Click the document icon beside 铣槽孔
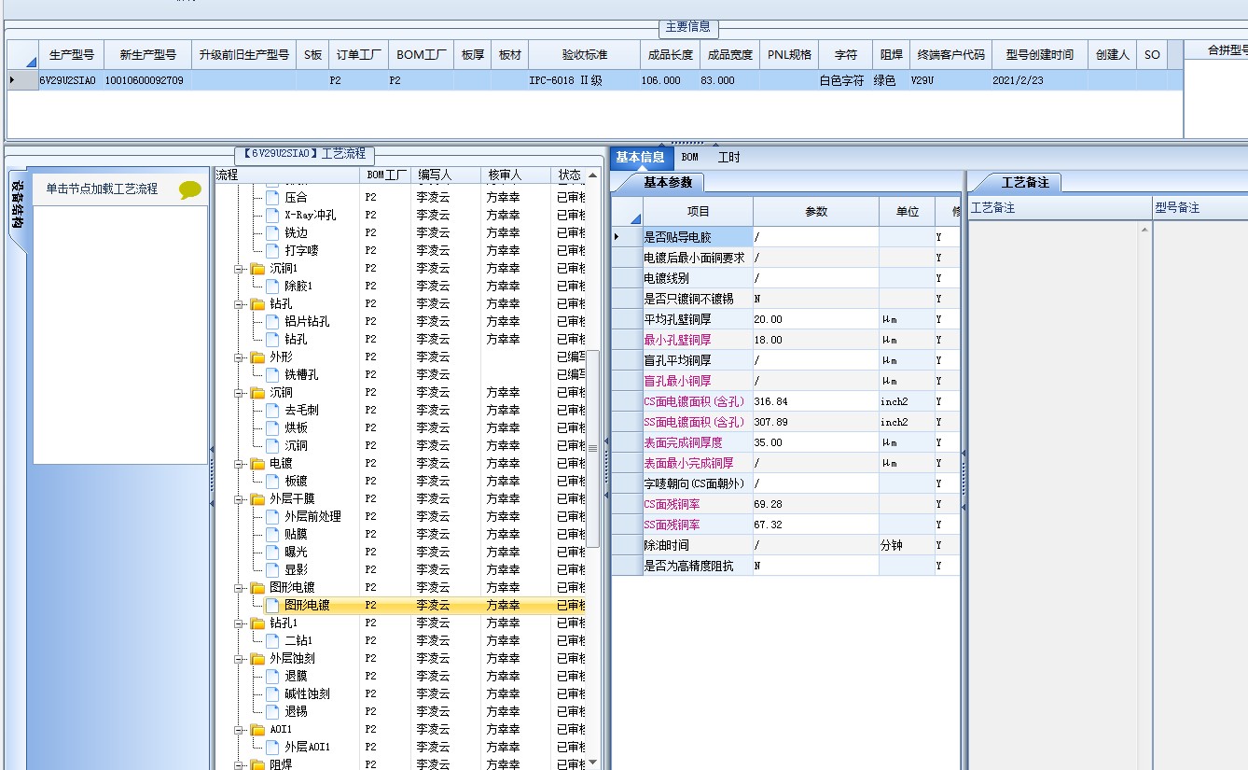 click(x=272, y=375)
